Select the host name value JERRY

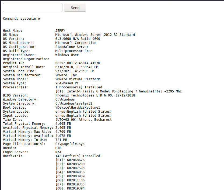point(60,31)
